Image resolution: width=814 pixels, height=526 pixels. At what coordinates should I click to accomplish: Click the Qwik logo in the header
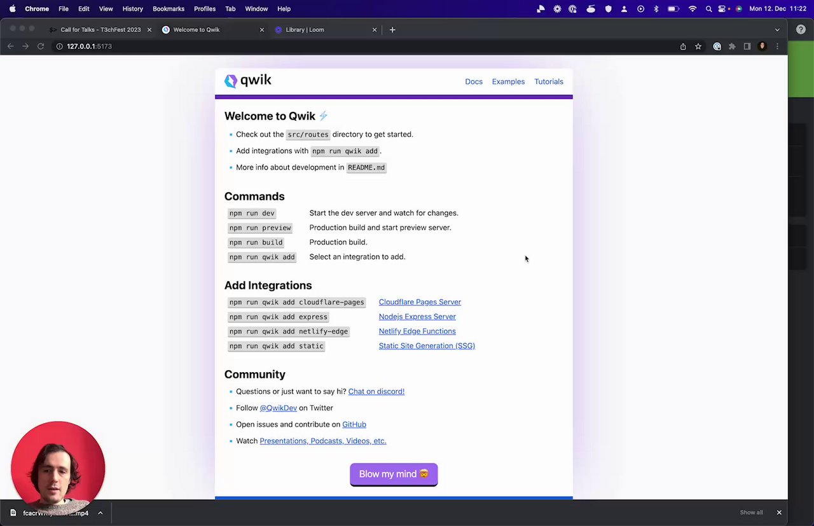click(248, 81)
